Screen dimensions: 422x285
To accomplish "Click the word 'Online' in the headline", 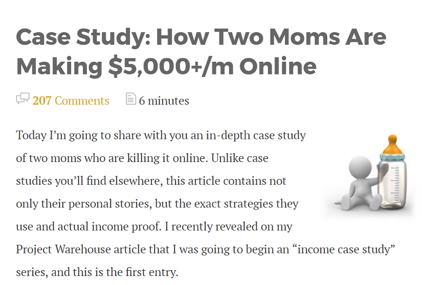I will tap(278, 66).
